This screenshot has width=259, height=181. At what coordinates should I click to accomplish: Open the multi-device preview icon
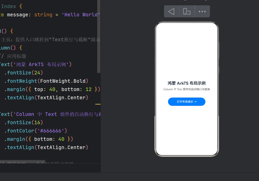tap(187, 11)
